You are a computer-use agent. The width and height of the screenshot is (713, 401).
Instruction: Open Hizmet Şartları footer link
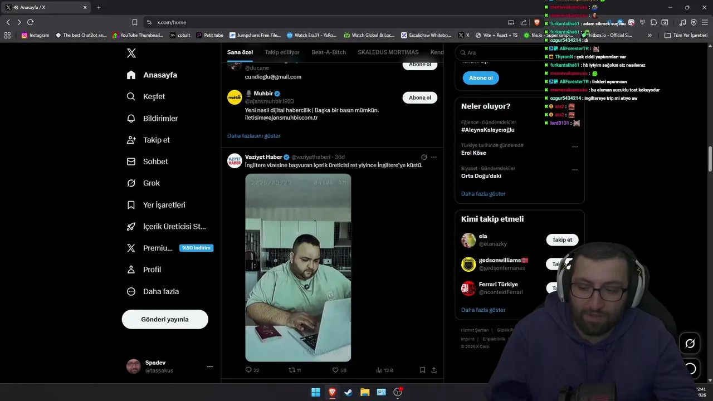[x=475, y=330]
